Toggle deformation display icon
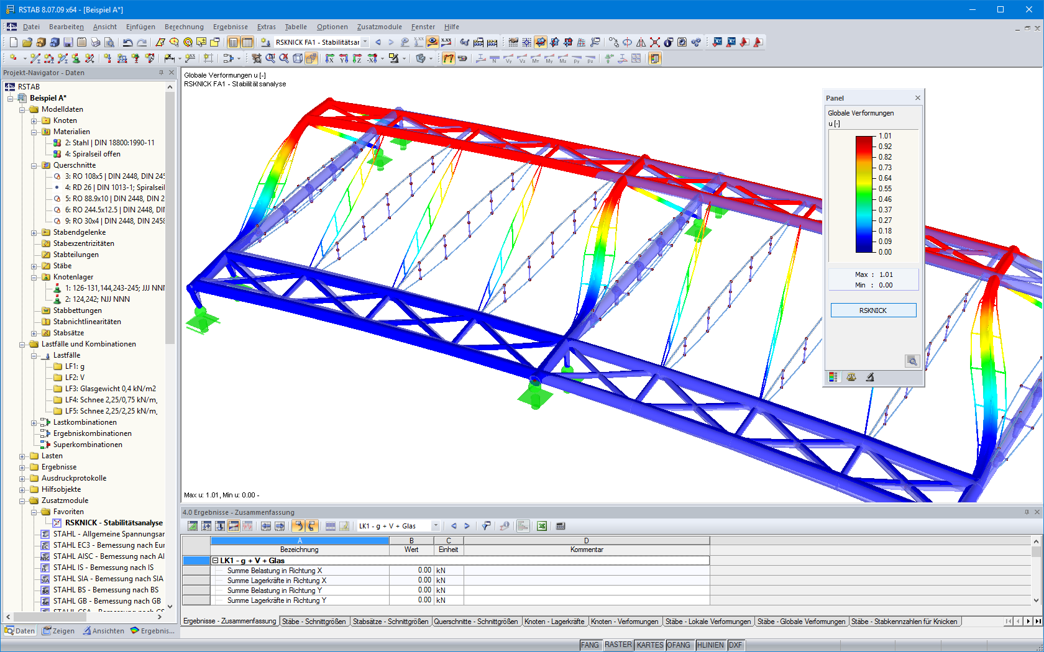1044x652 pixels. click(x=449, y=58)
